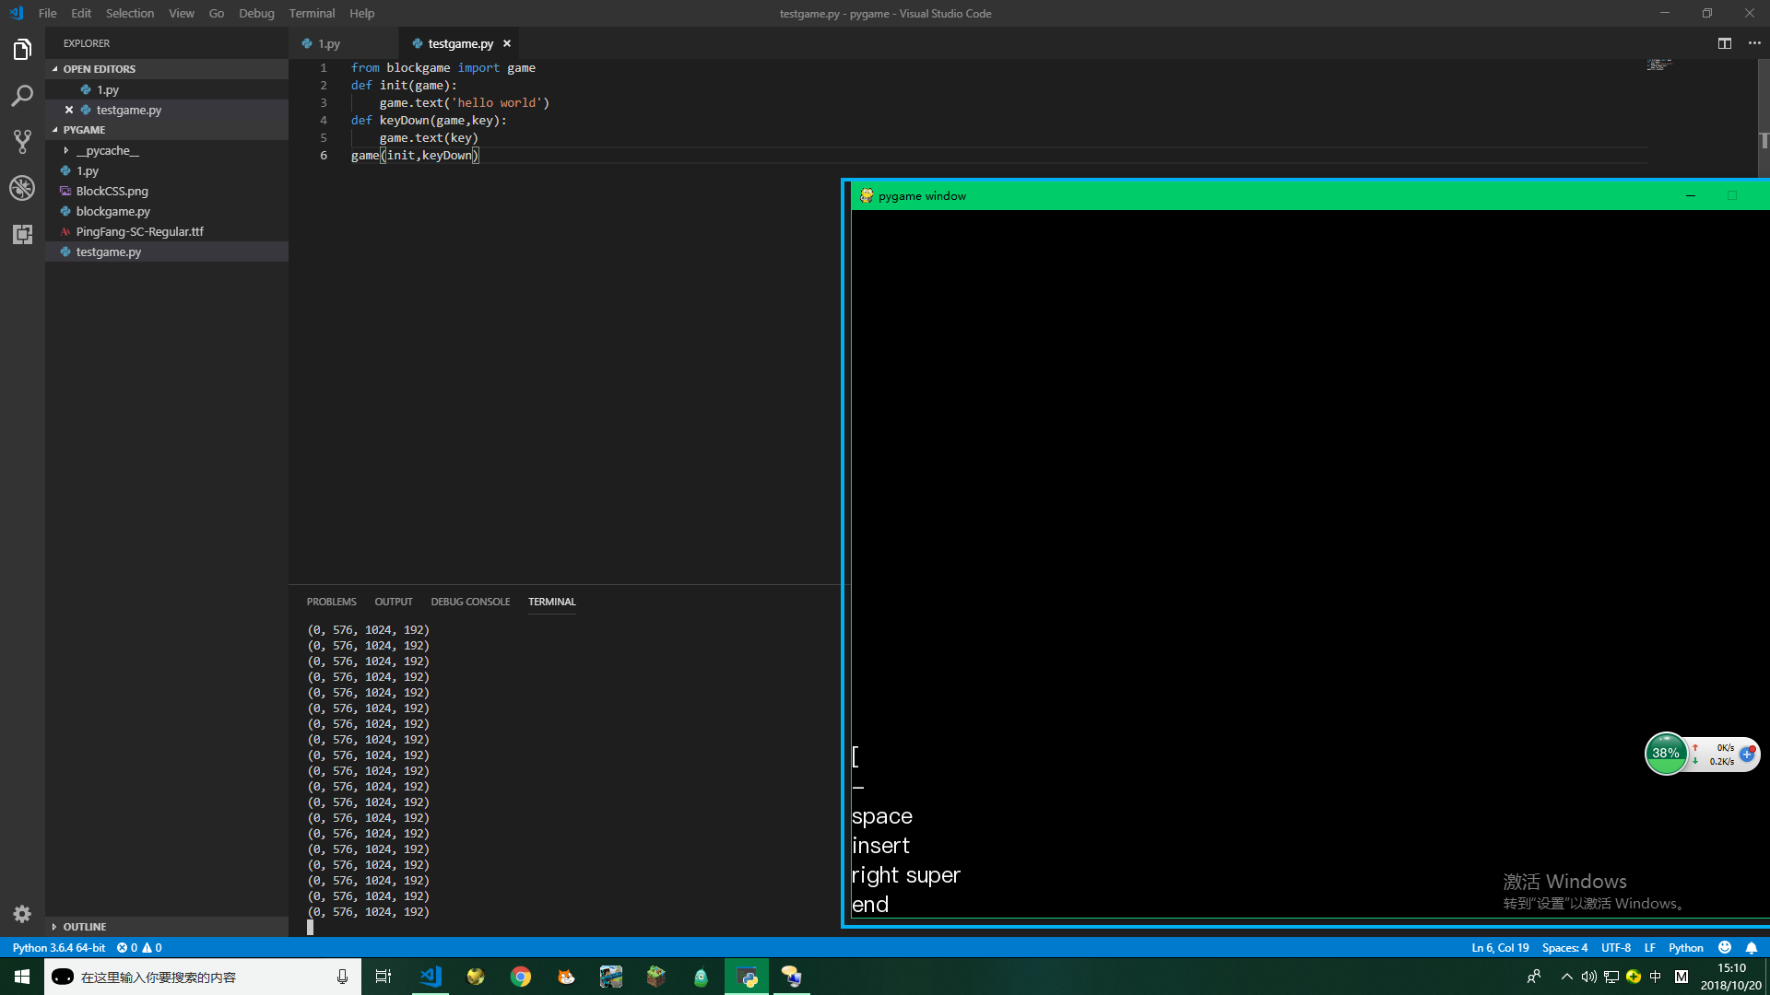Screen dimensions: 1770x995
Task: Open the Explorer view in activity bar
Action: tap(22, 50)
